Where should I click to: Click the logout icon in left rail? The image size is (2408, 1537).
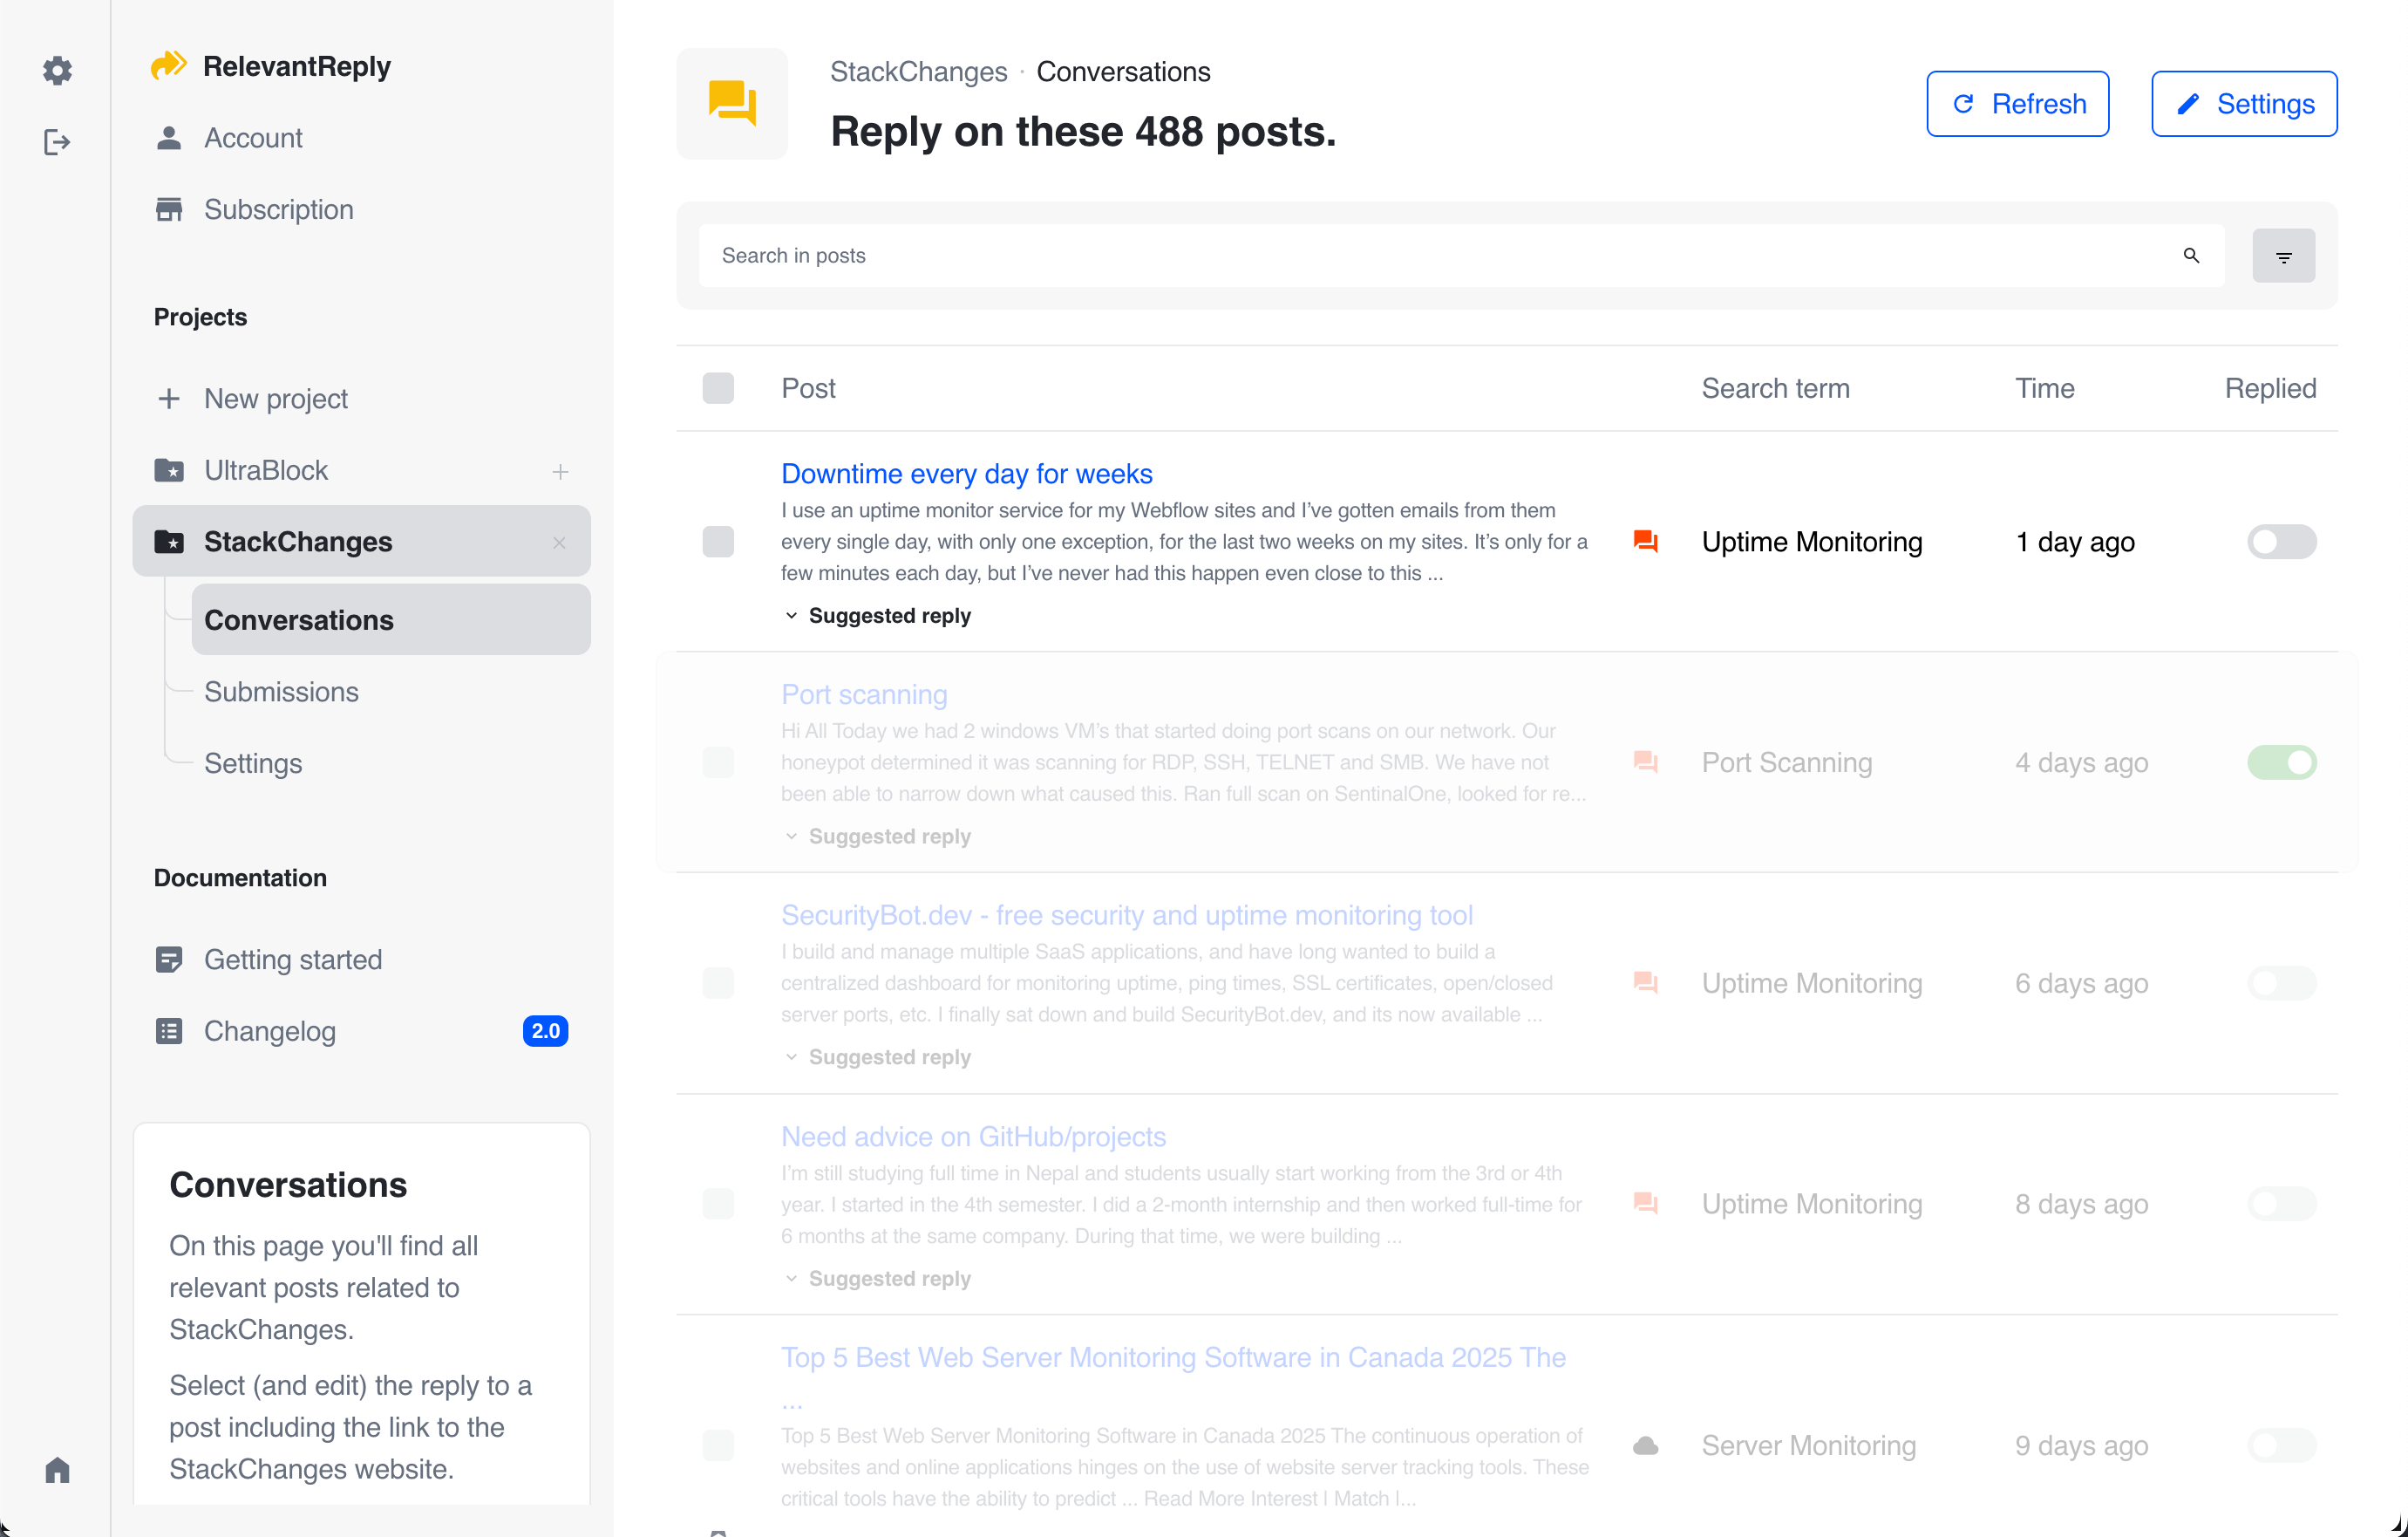click(57, 142)
